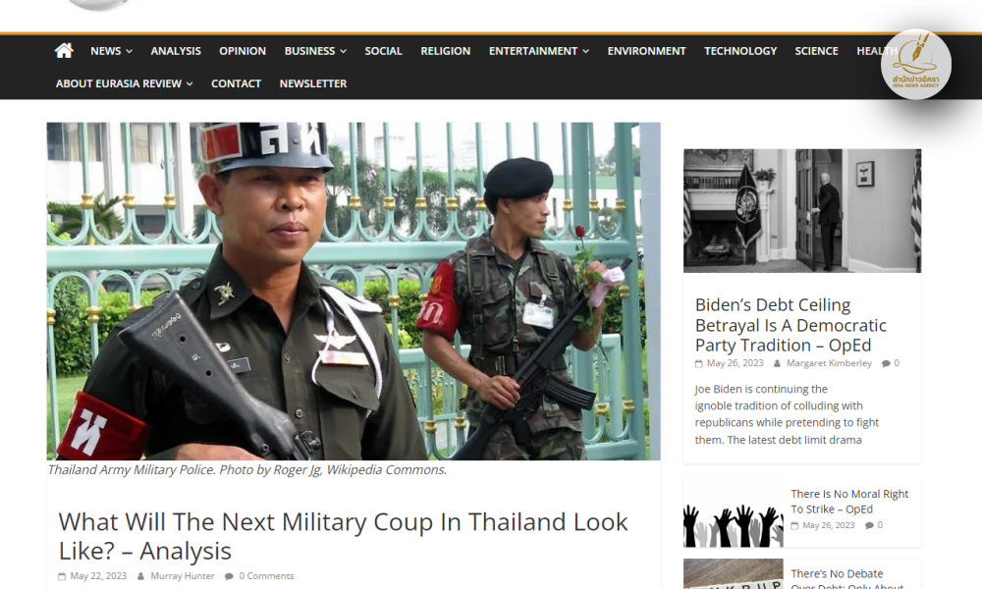Viewport: 982px width, 589px height.
Task: Go to the home page icon
Action: tap(64, 51)
